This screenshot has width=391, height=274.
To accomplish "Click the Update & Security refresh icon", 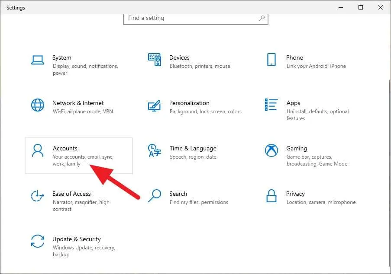I will click(x=38, y=241).
